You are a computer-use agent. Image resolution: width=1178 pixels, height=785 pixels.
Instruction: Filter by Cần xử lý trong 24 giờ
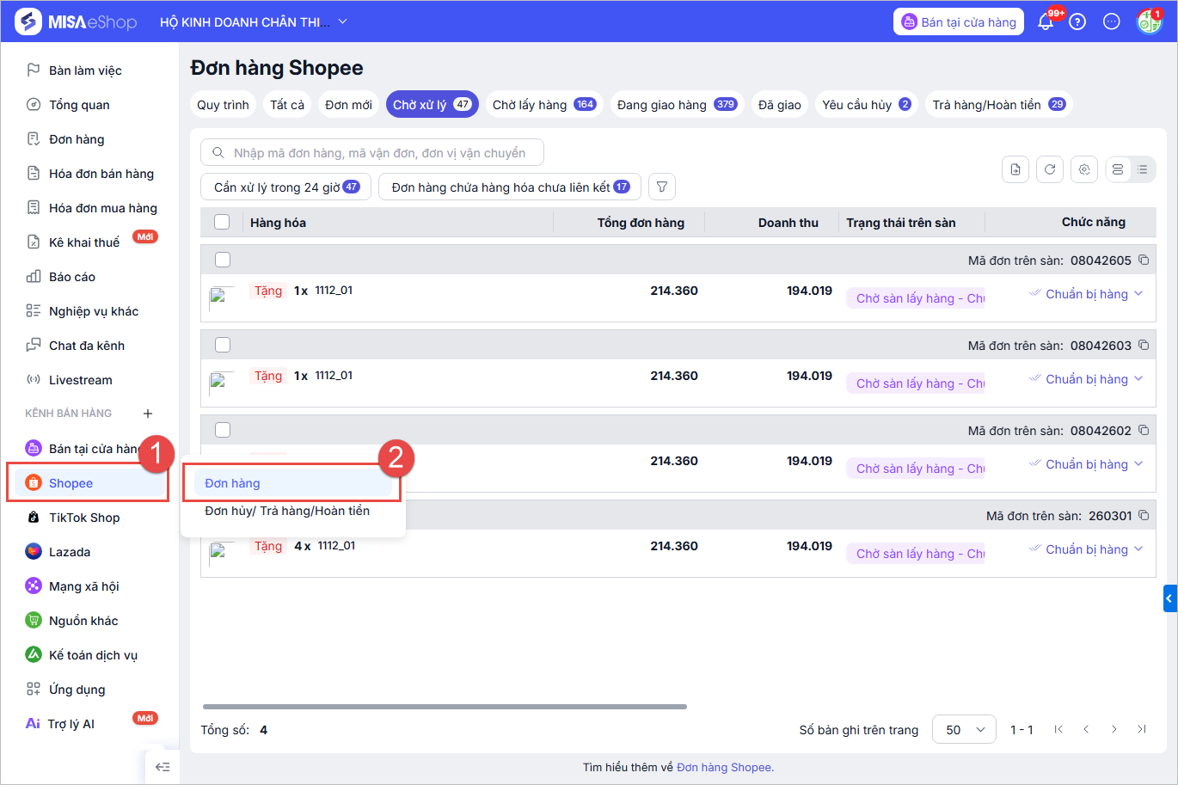pyautogui.click(x=286, y=187)
